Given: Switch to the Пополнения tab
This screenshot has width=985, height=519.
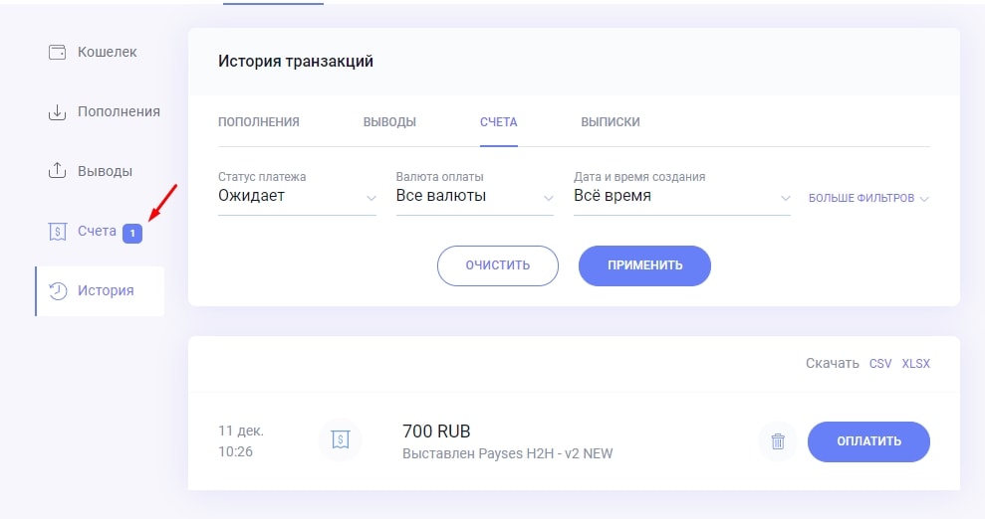Looking at the screenshot, I should point(259,122).
